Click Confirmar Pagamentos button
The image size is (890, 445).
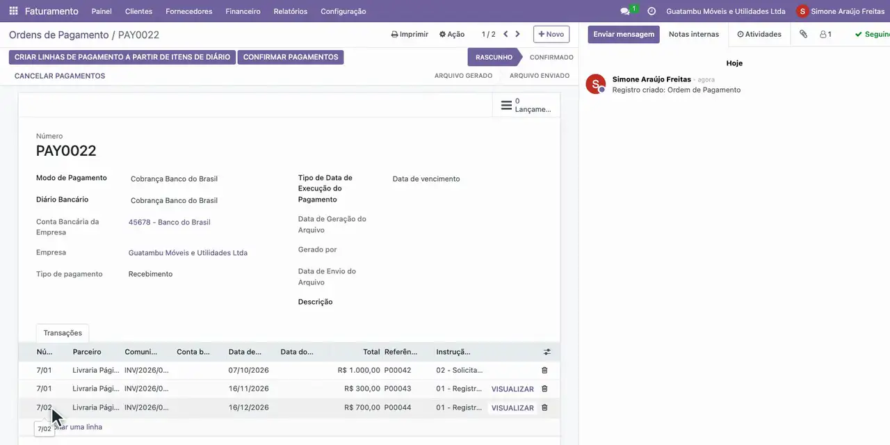(291, 57)
